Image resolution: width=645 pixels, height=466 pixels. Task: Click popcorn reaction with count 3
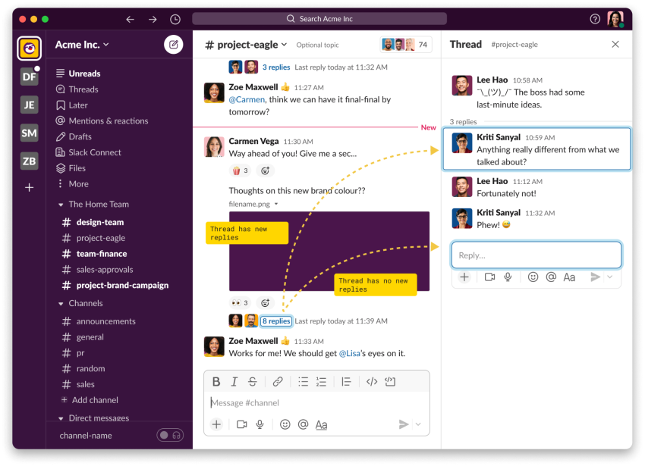(x=240, y=170)
